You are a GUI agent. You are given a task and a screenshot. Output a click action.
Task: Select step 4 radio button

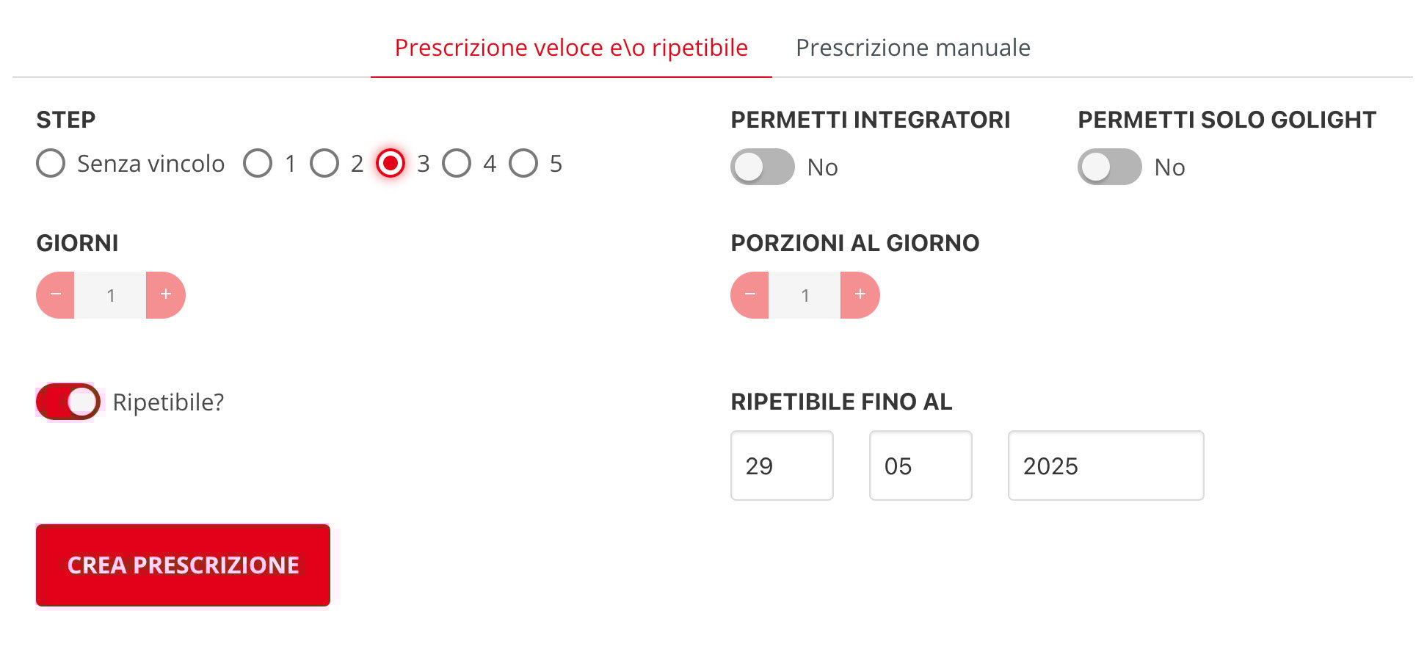(x=457, y=163)
